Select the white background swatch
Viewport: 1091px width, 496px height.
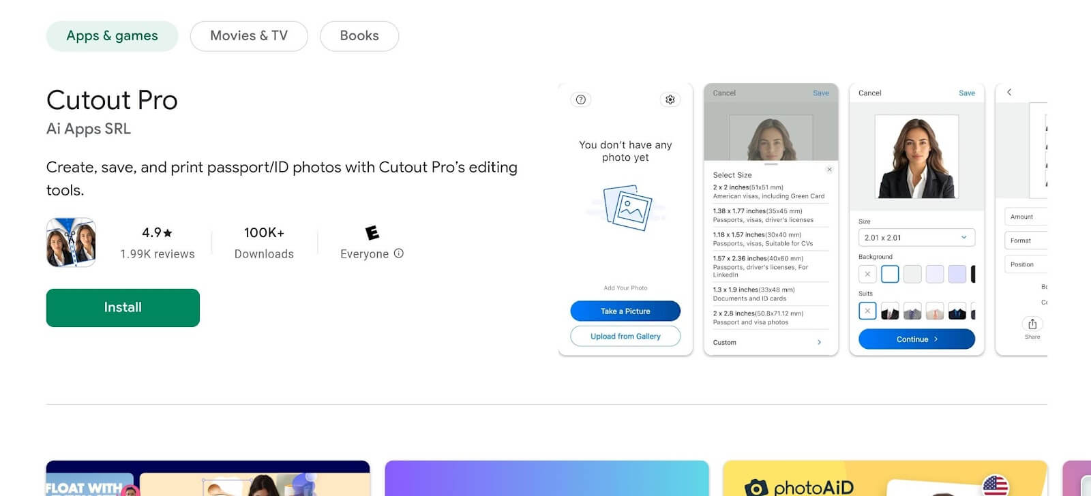[890, 275]
